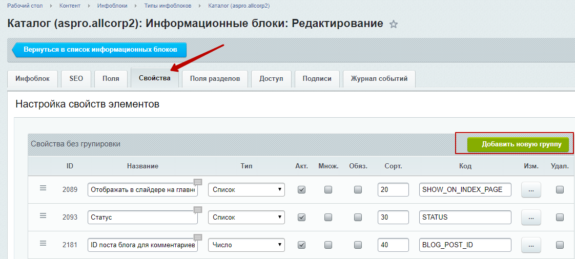Toggle Акт. checkbox for property 2089
This screenshot has height=259, width=575.
tap(301, 189)
